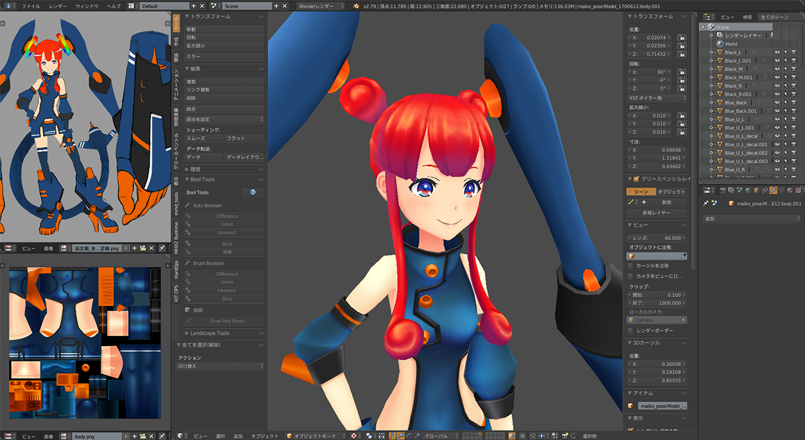
Task: Click the 新規レイヤー button
Action: 657,213
